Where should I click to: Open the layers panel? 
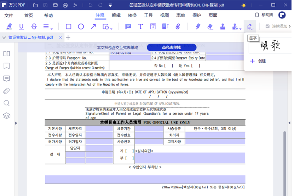click(7, 116)
